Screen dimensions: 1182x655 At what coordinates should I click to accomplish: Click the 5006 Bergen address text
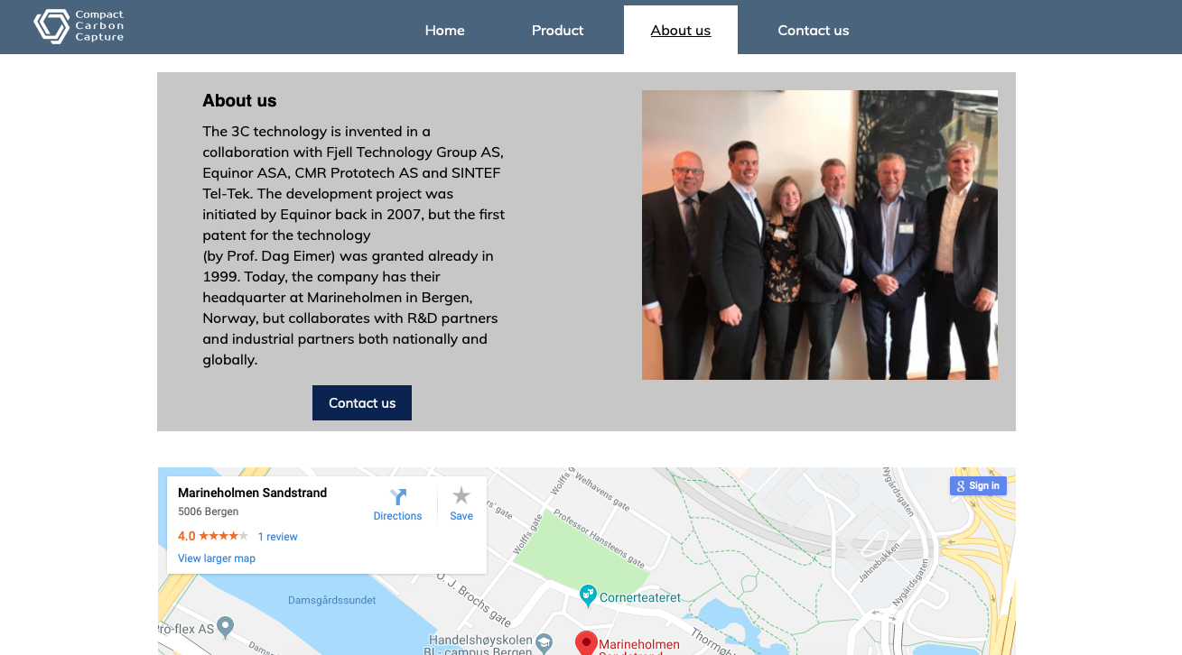pos(209,512)
